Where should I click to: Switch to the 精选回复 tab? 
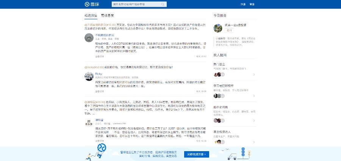click(91, 16)
